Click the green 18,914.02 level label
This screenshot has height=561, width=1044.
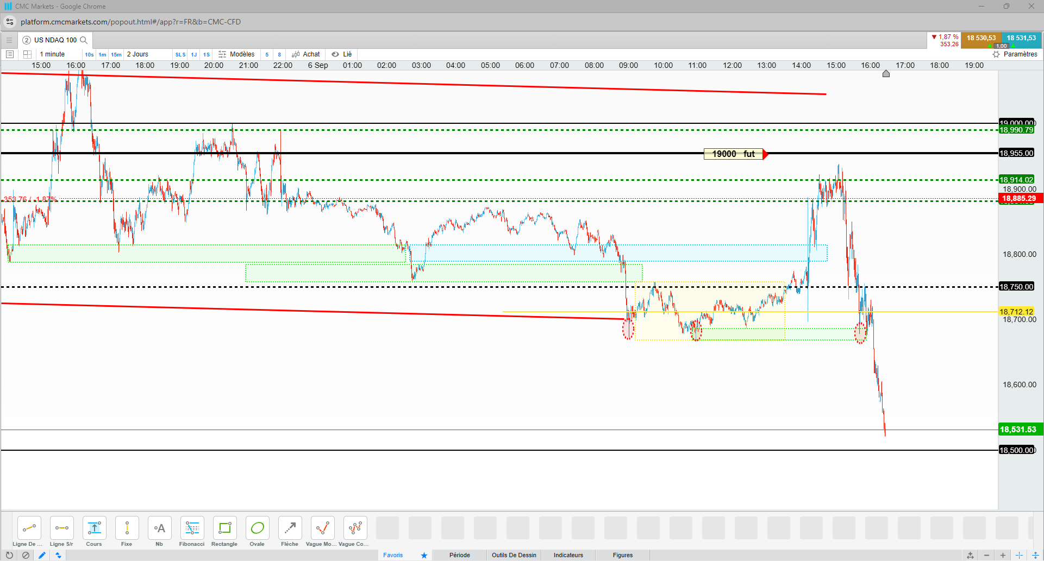1016,180
